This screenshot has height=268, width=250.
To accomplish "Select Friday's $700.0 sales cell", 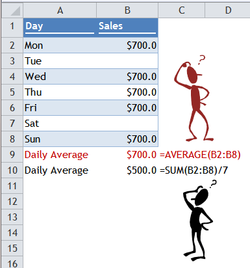I will pos(127,108).
